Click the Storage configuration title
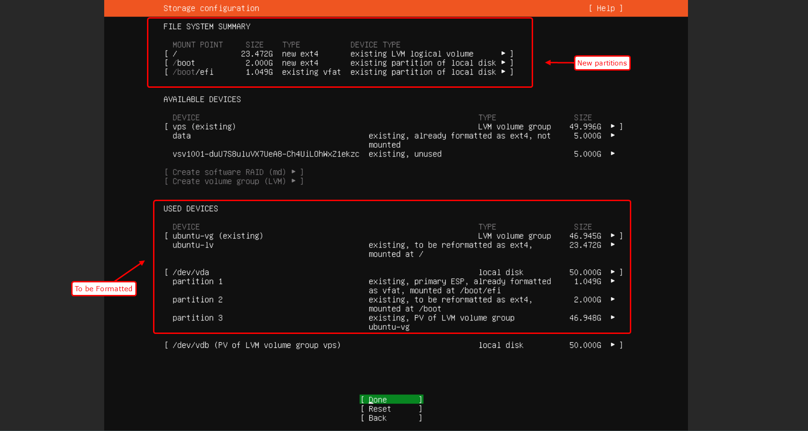The height and width of the screenshot is (431, 808). pyautogui.click(x=211, y=8)
